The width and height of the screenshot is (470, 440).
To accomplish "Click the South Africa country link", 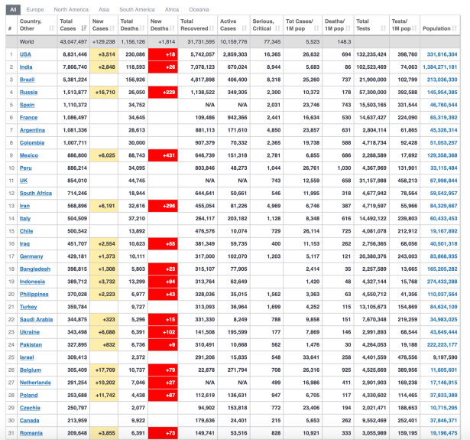I will tap(35, 193).
